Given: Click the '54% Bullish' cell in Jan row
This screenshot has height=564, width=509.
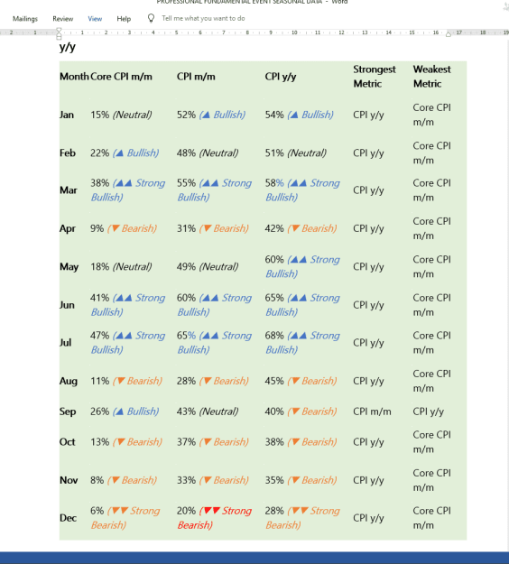Looking at the screenshot, I should pos(300,115).
